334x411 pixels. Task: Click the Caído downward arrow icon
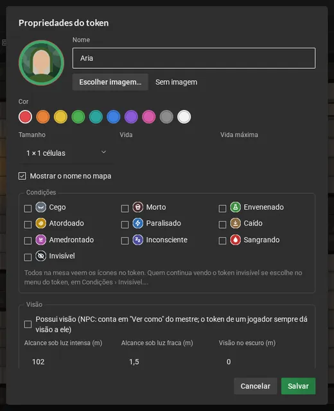point(235,223)
